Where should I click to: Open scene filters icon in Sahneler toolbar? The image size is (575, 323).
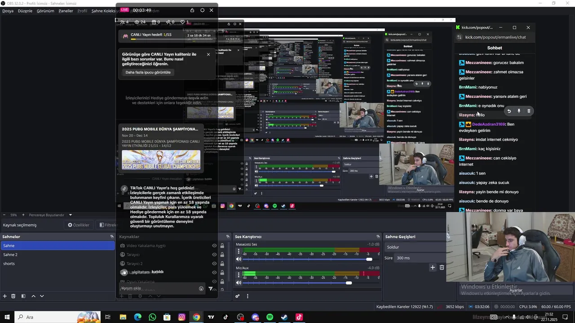[x=23, y=296]
